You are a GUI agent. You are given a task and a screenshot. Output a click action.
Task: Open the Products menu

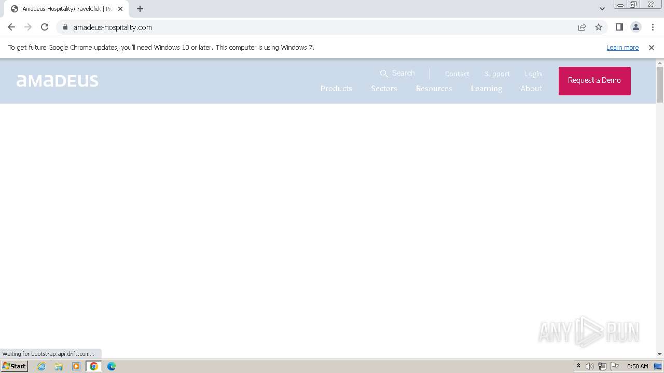[x=336, y=89]
